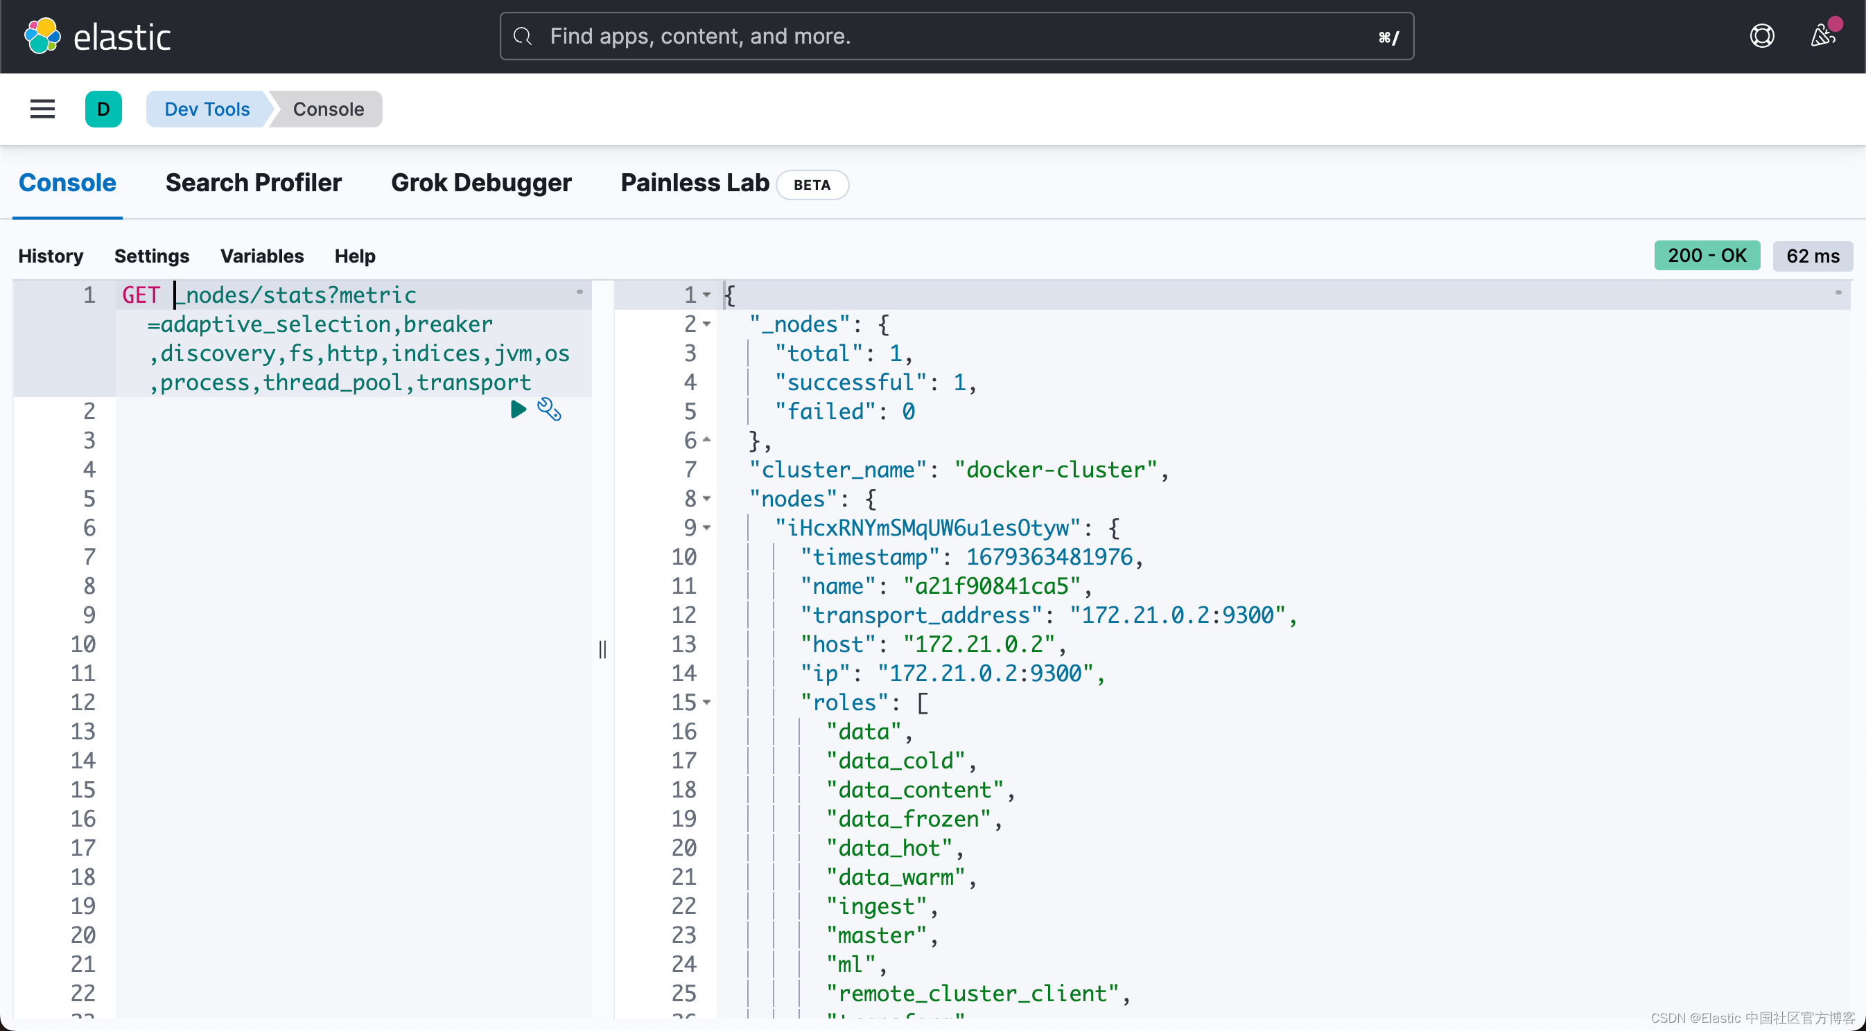
Task: Place cursor on empty request line 2
Action: tap(354, 412)
